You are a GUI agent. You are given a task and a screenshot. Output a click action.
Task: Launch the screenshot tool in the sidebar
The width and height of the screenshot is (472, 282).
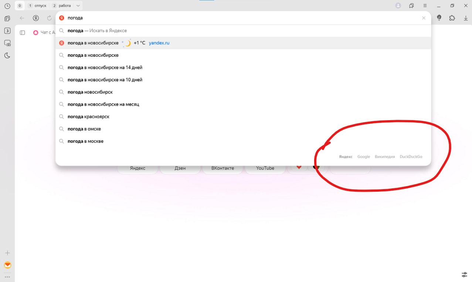pyautogui.click(x=7, y=43)
